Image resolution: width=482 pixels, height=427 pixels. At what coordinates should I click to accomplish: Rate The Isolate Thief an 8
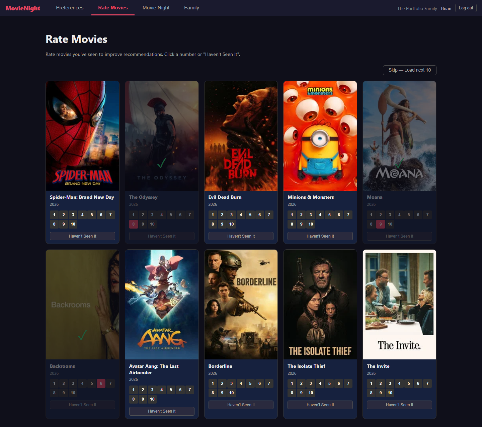click(292, 393)
